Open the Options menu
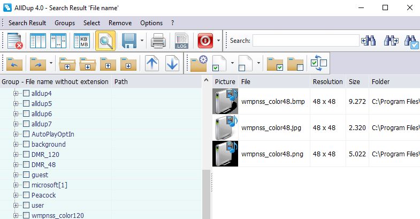 coord(151,23)
